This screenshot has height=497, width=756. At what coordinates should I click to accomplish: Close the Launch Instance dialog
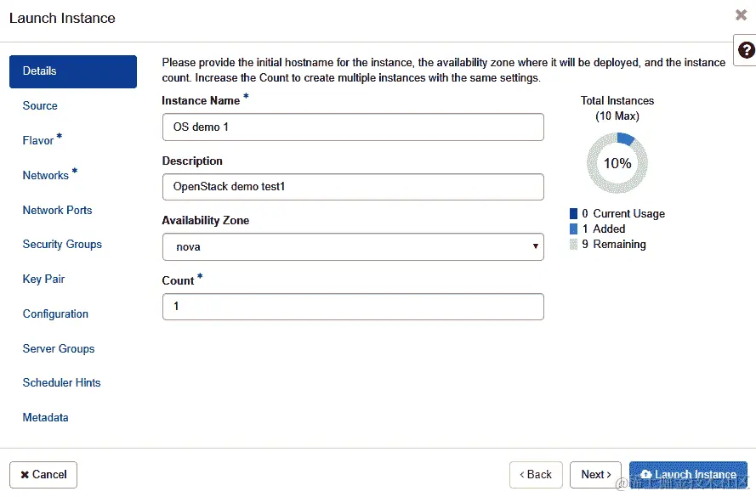[741, 15]
